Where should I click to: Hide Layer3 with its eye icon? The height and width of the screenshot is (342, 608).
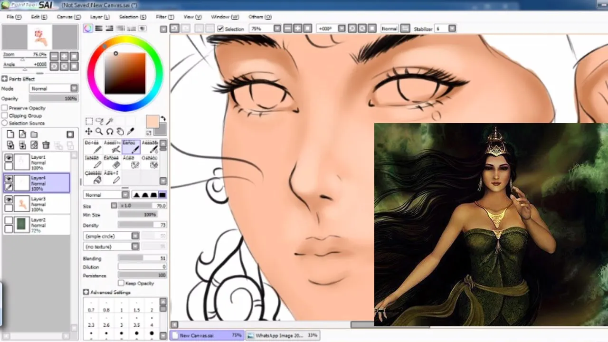coord(9,200)
